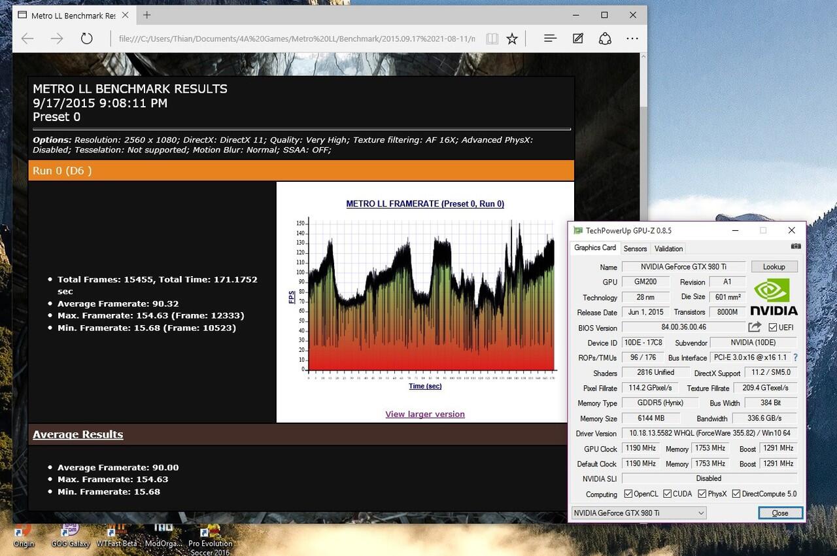Open WTFast Beta desktop shortcut
837x556 pixels.
pos(116,534)
